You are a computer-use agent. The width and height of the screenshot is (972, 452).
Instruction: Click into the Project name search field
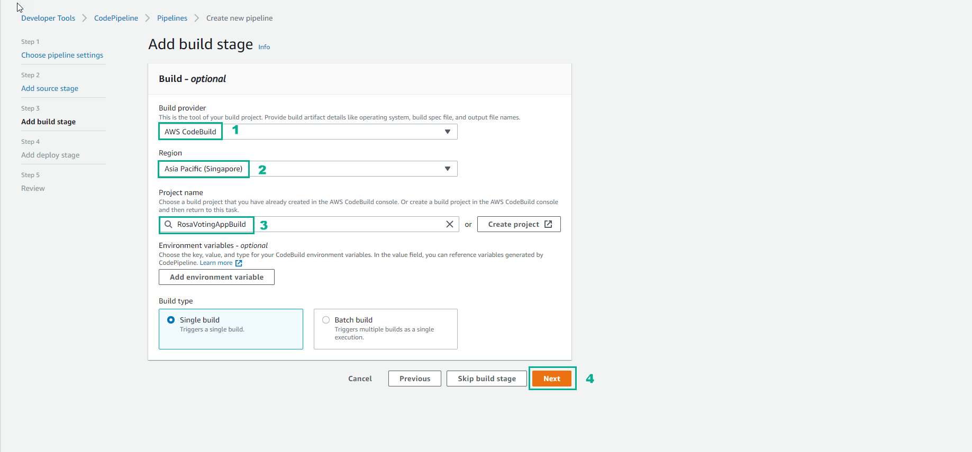pyautogui.click(x=344, y=224)
